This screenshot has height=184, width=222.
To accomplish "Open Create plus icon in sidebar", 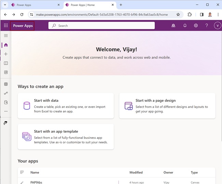I will [x=6, y=54].
